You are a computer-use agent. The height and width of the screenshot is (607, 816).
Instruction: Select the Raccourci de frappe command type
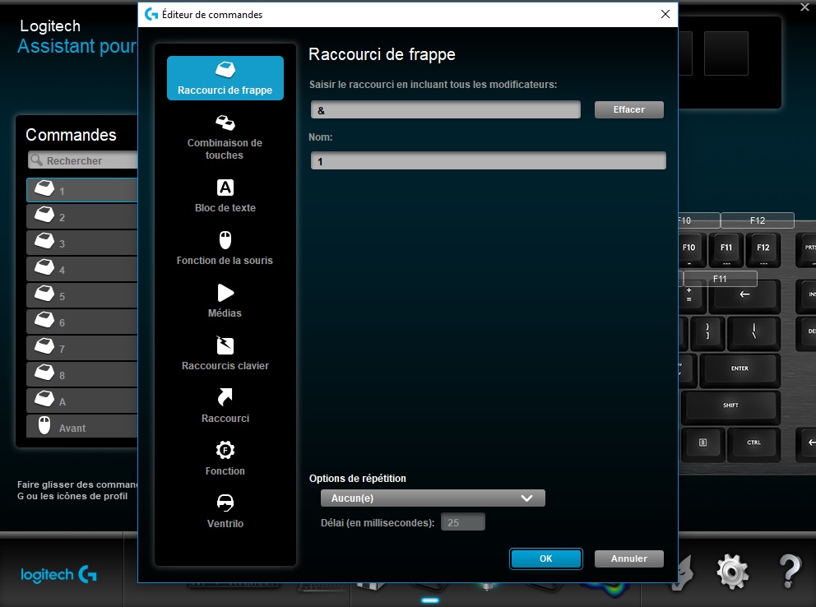coord(225,78)
